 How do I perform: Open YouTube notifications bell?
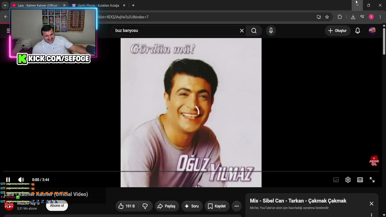click(358, 30)
